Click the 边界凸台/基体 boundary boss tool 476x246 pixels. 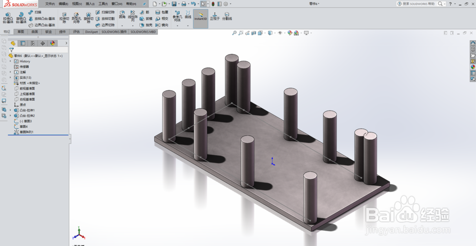[x=42, y=25]
